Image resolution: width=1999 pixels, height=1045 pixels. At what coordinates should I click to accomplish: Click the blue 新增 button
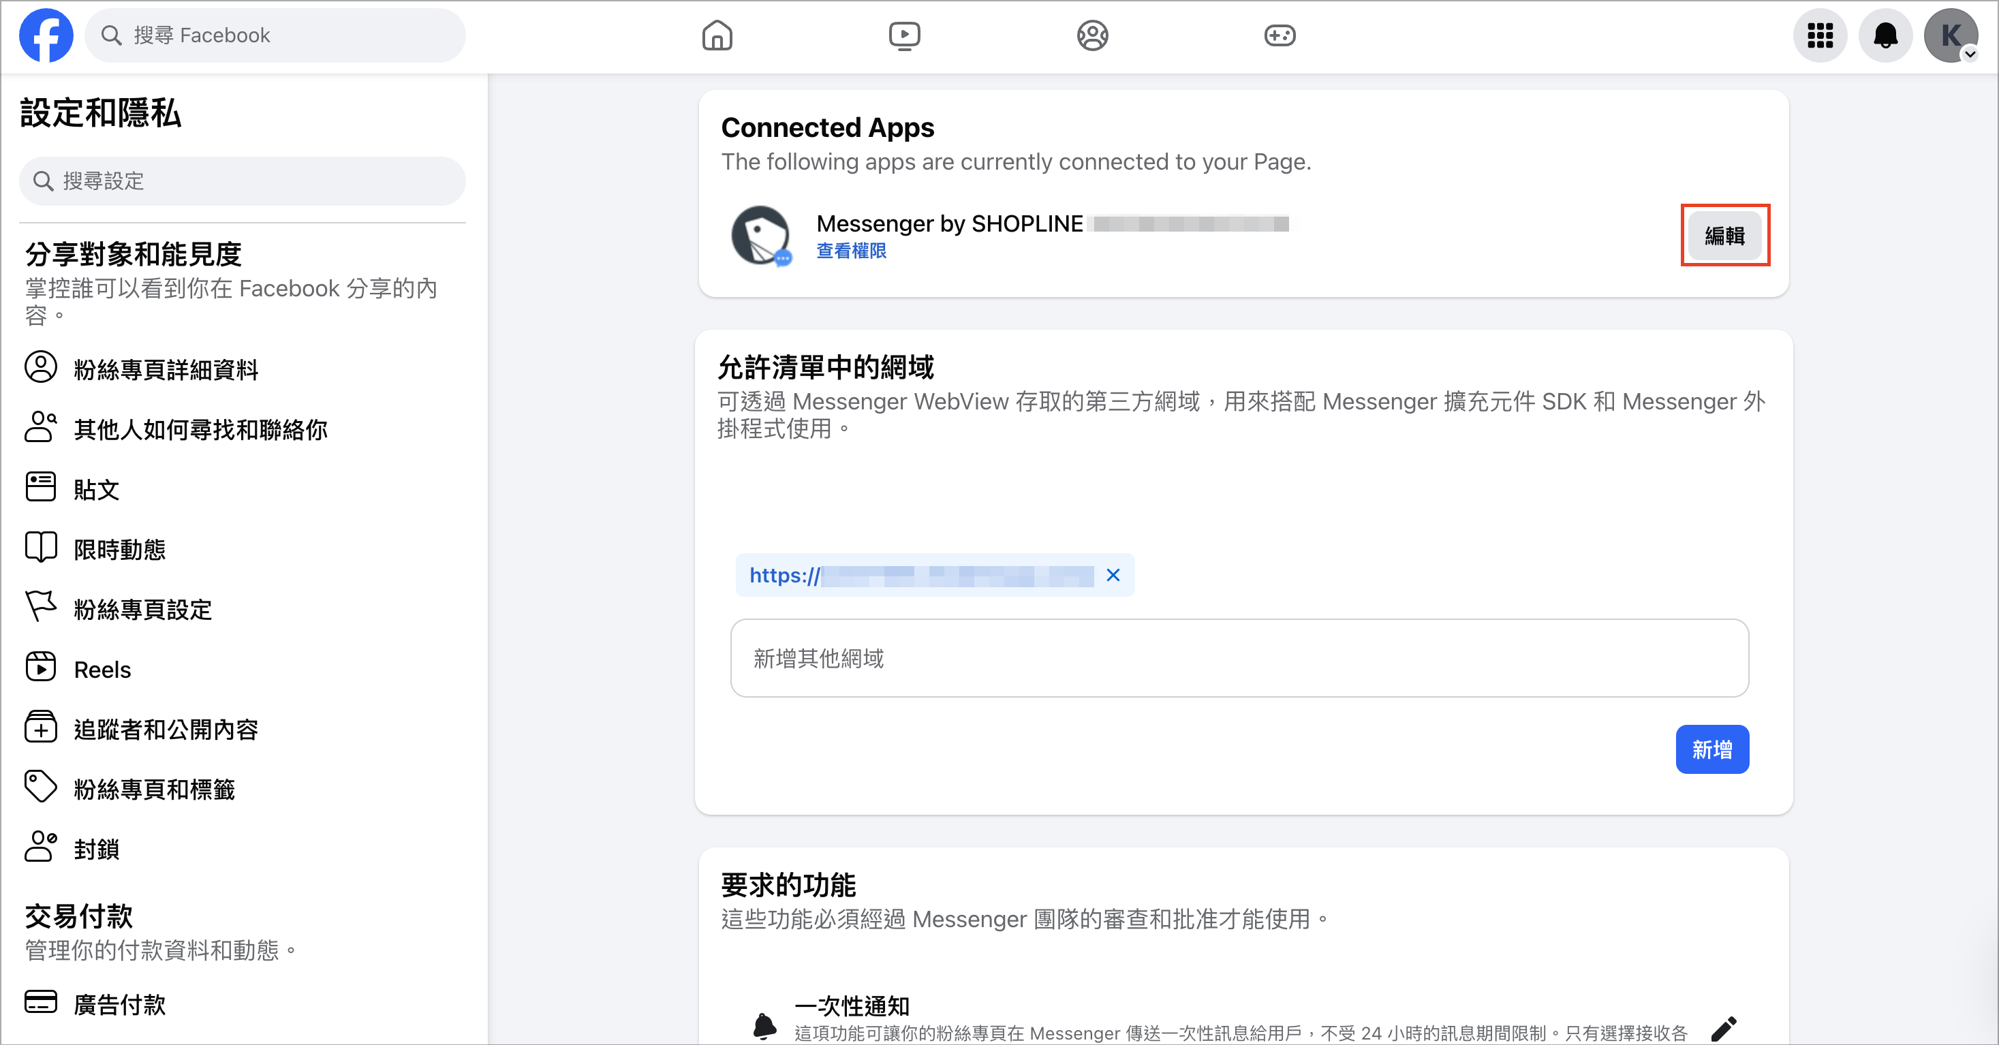pos(1712,749)
